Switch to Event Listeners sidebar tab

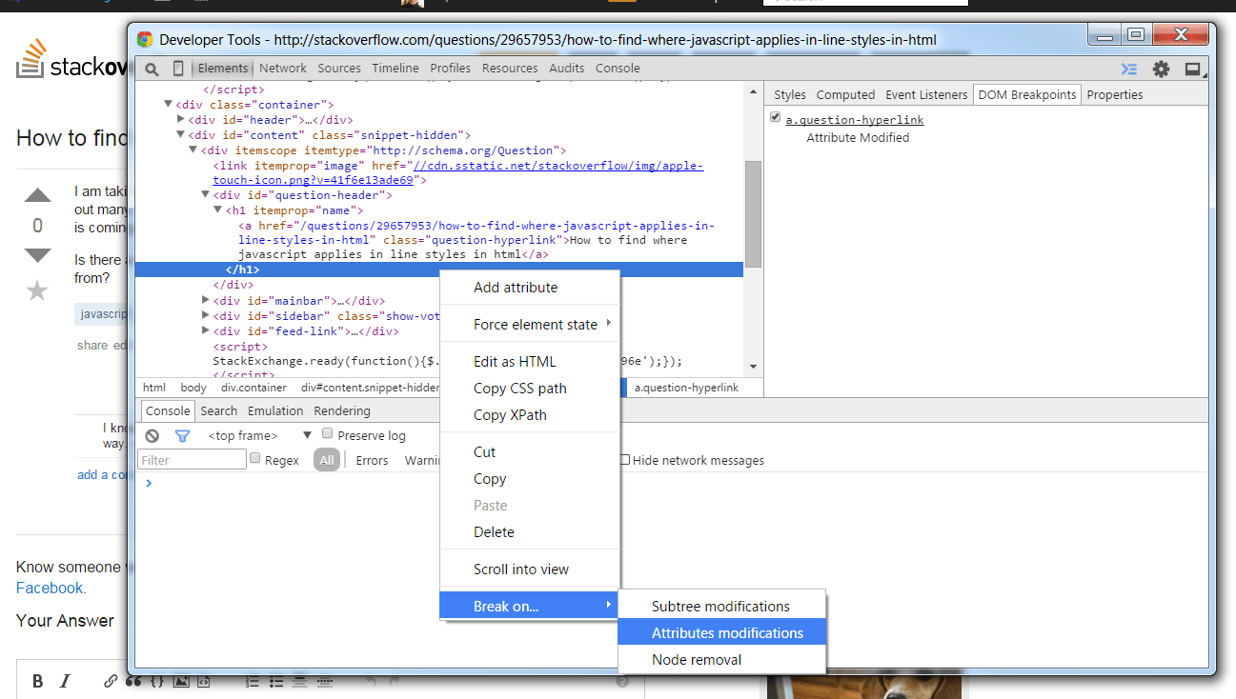point(925,94)
